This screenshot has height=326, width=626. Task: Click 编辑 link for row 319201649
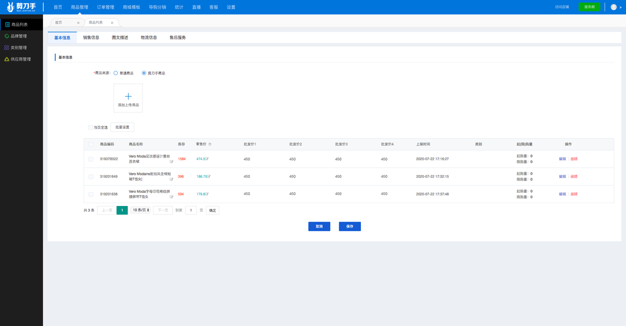pos(562,177)
